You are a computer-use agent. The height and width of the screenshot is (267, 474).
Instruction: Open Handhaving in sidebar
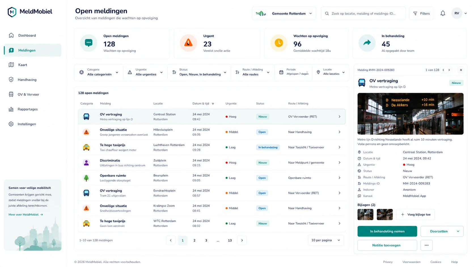33,80
